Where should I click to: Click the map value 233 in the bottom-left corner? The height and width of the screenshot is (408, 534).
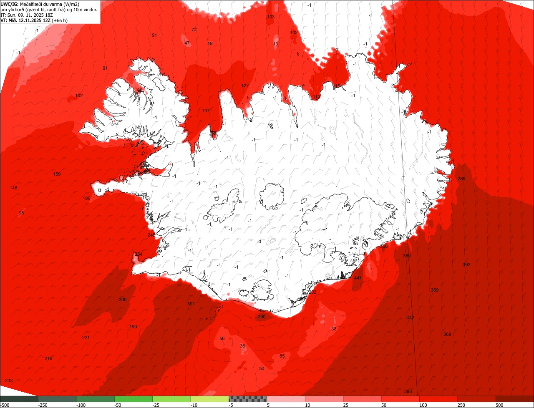(9, 380)
